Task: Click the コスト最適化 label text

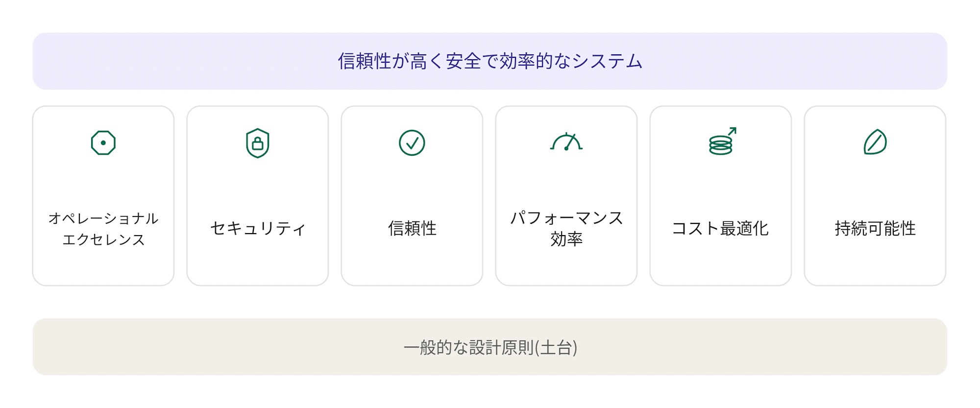Action: click(x=720, y=228)
